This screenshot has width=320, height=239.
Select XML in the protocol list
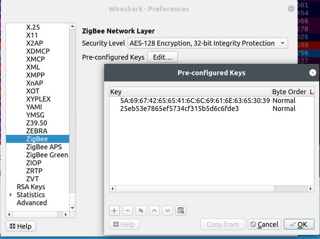[x=33, y=67]
